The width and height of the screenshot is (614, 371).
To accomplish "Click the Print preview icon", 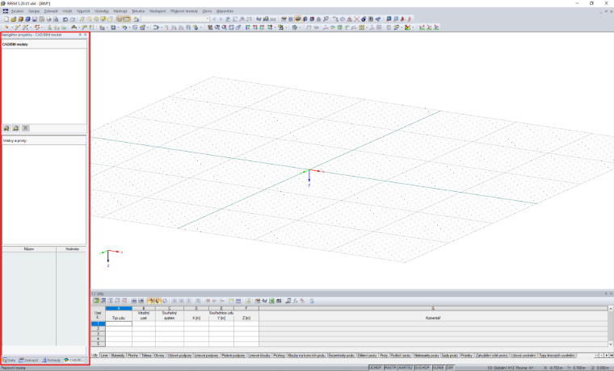I will pos(56,19).
